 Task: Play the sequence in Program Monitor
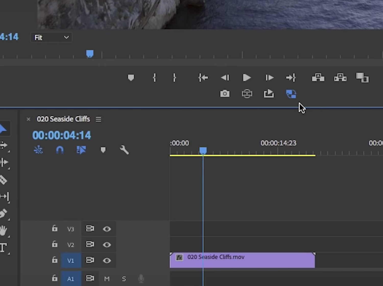click(247, 78)
